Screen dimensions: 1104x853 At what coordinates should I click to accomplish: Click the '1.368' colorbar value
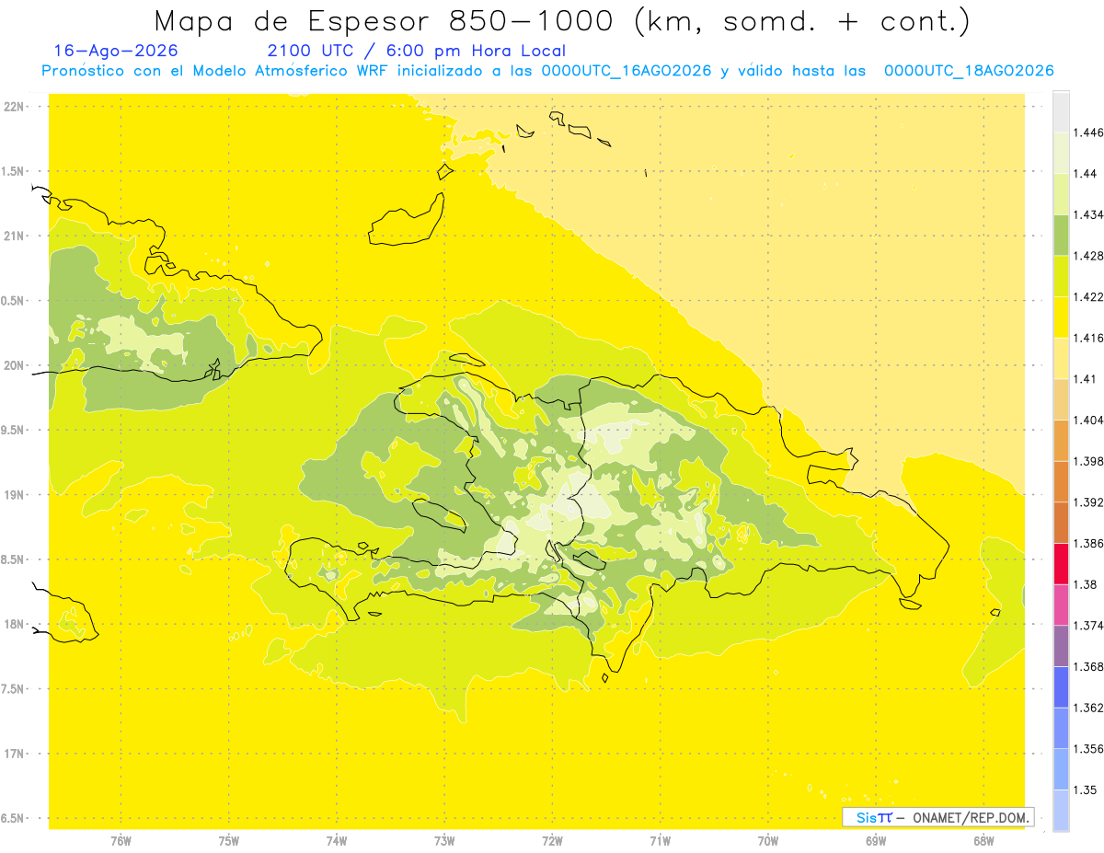coord(1088,666)
